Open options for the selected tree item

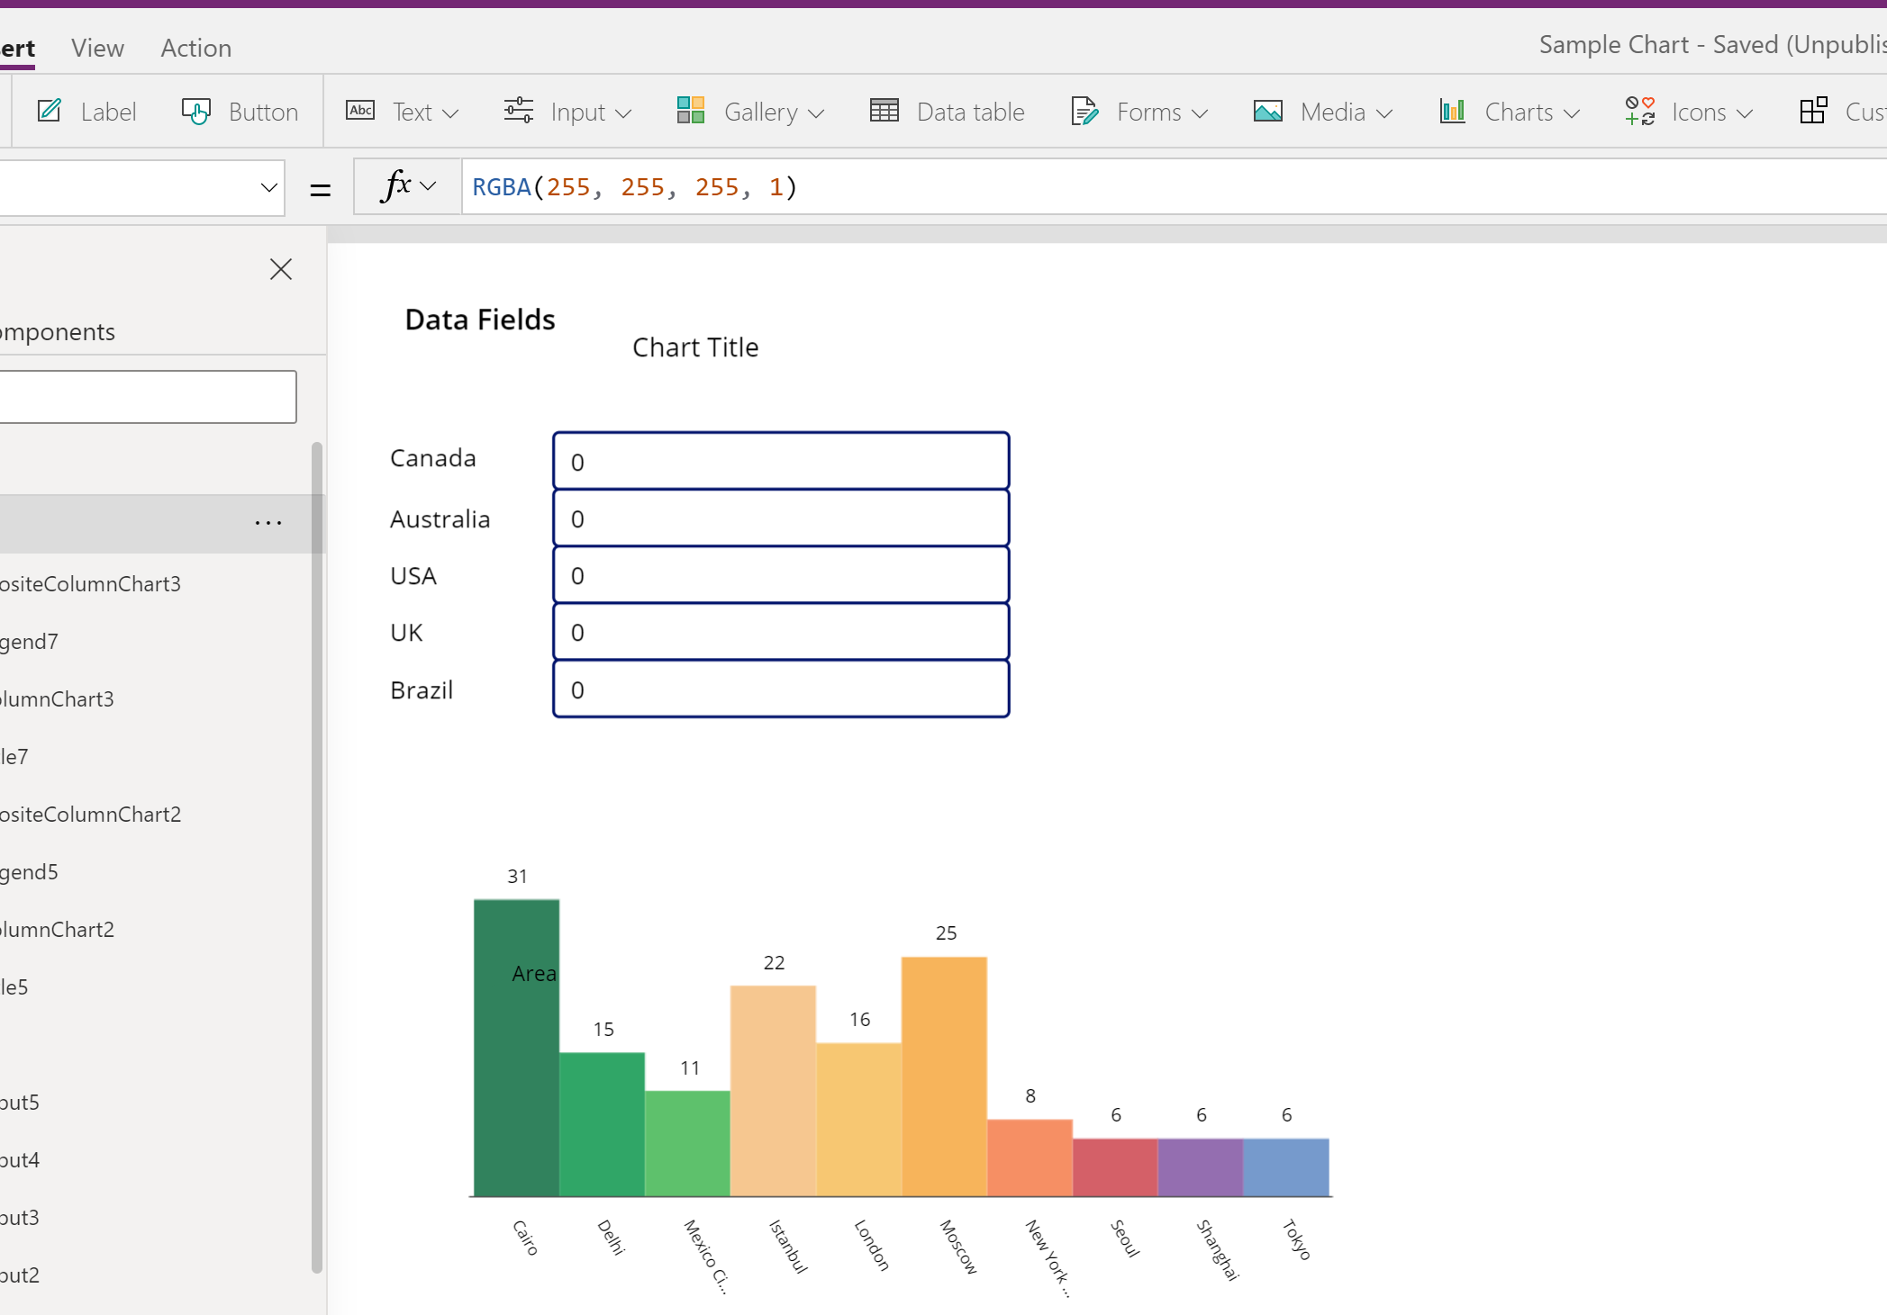268,522
